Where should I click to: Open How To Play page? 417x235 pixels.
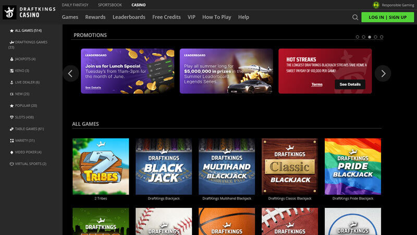[x=217, y=17]
